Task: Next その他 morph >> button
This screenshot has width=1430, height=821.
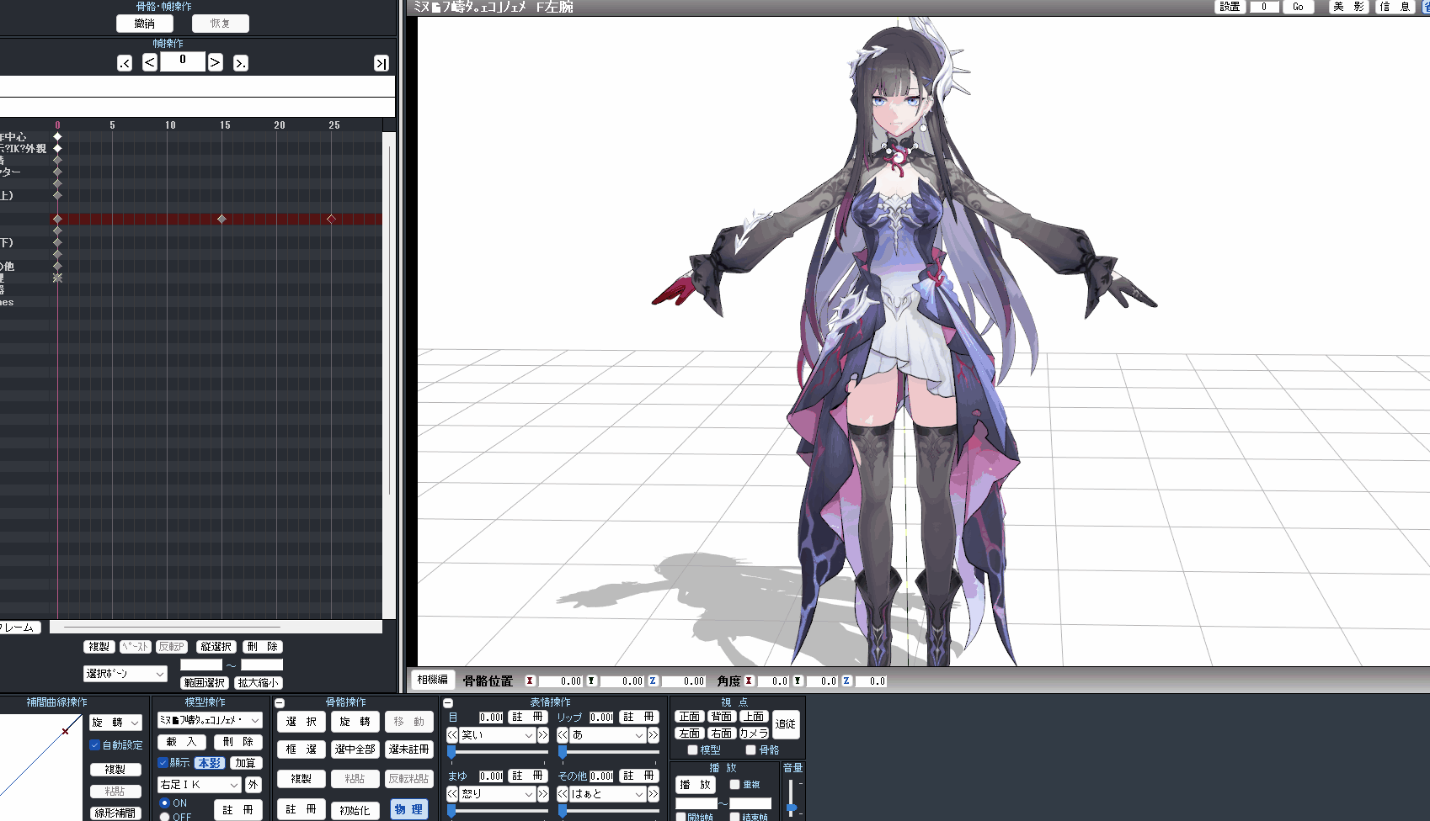Action: pos(653,794)
